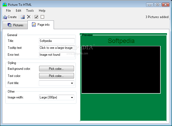Screen dimensions: 172x126
Task: Minimize the Picture To HTML window
Action: (150, 5)
